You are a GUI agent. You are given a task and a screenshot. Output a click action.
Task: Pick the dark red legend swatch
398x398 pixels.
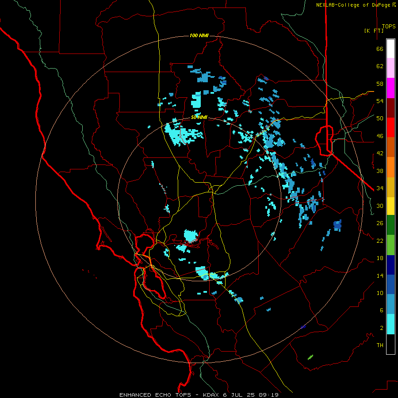[390, 108]
